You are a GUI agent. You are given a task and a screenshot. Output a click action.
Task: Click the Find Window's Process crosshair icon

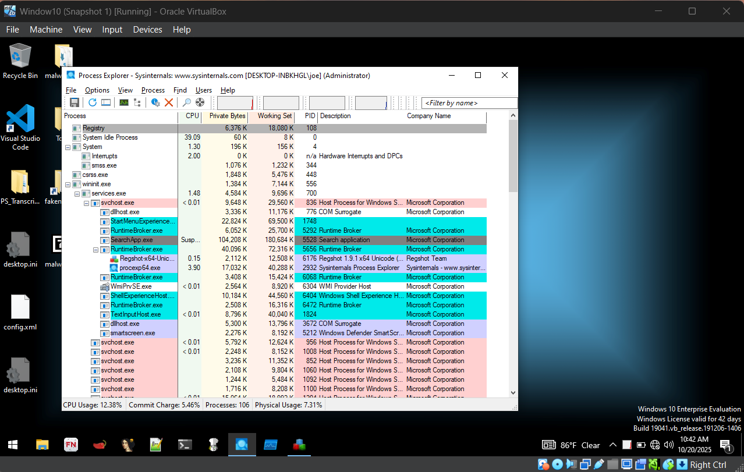[x=200, y=102]
